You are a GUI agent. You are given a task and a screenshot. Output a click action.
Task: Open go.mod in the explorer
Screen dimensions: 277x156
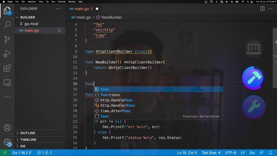click(40, 24)
